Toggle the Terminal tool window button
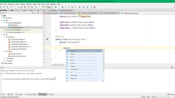The width and height of the screenshot is (175, 98). [x=43, y=94]
